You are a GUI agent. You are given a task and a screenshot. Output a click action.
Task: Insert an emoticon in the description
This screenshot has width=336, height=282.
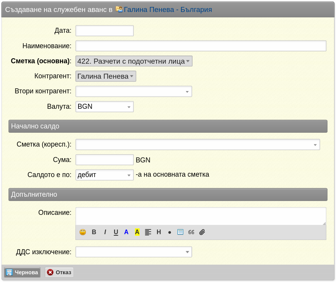coord(83,232)
